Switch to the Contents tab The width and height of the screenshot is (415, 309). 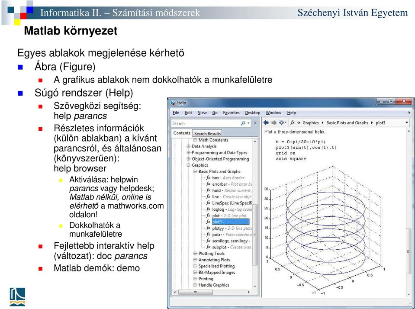point(182,133)
